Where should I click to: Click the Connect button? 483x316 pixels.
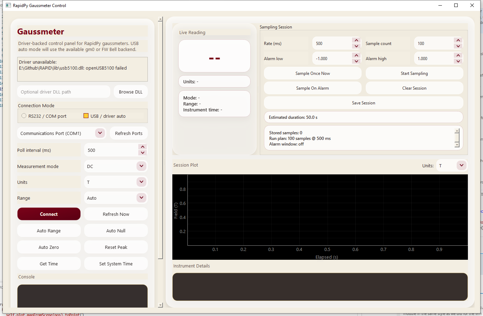[49, 214]
